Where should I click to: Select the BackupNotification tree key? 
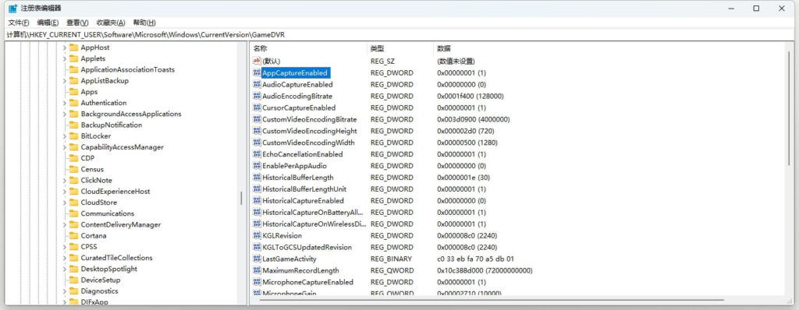click(x=112, y=125)
